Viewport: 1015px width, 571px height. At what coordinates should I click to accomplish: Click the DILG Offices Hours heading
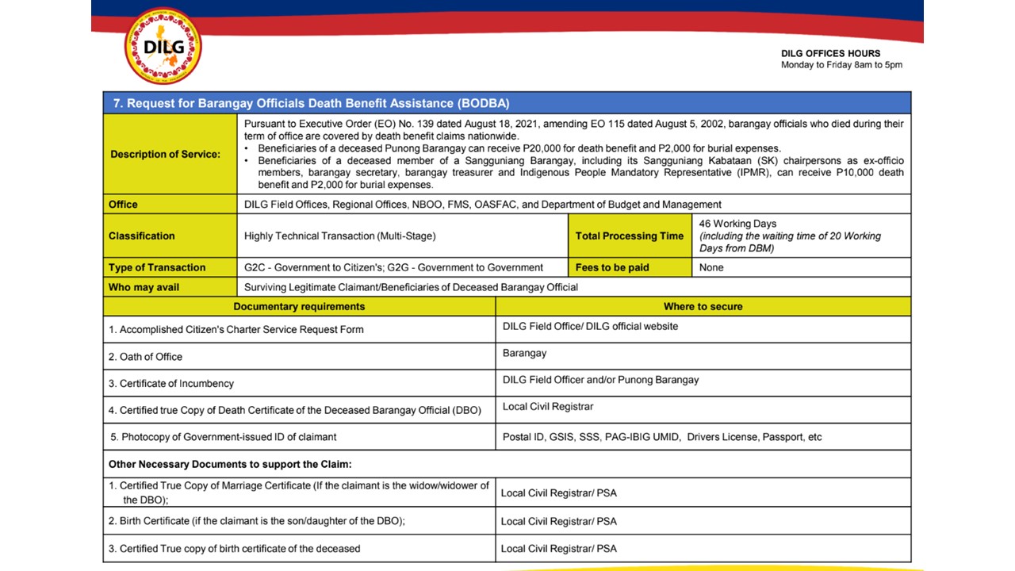830,54
